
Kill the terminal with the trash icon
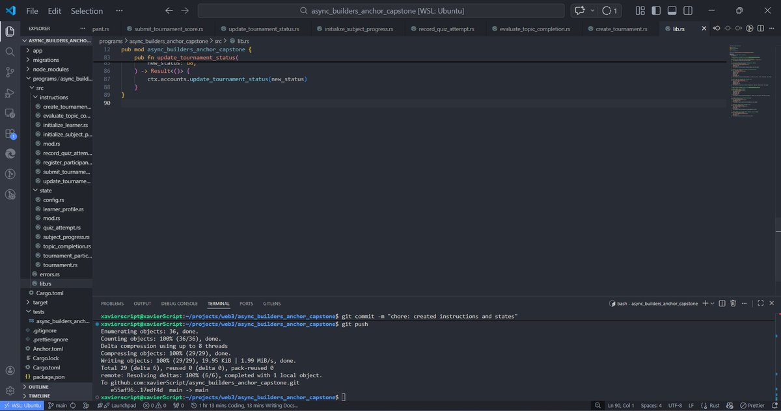(733, 304)
